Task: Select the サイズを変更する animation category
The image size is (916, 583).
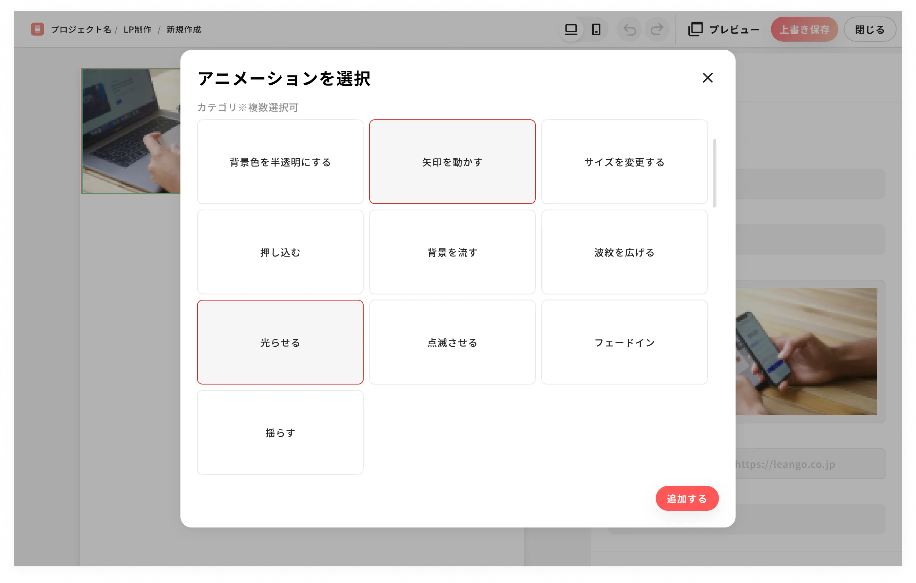Action: click(x=624, y=162)
